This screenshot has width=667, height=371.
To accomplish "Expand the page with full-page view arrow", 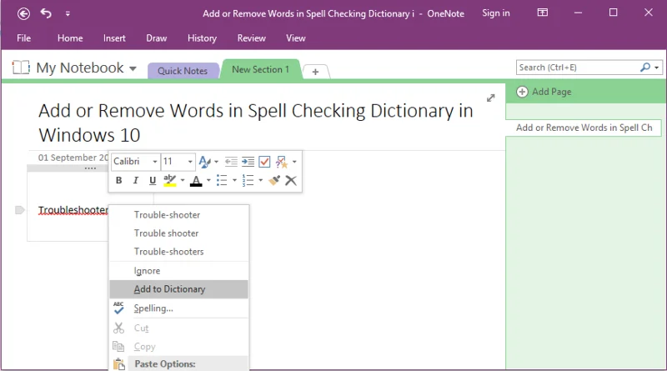I will click(x=491, y=98).
